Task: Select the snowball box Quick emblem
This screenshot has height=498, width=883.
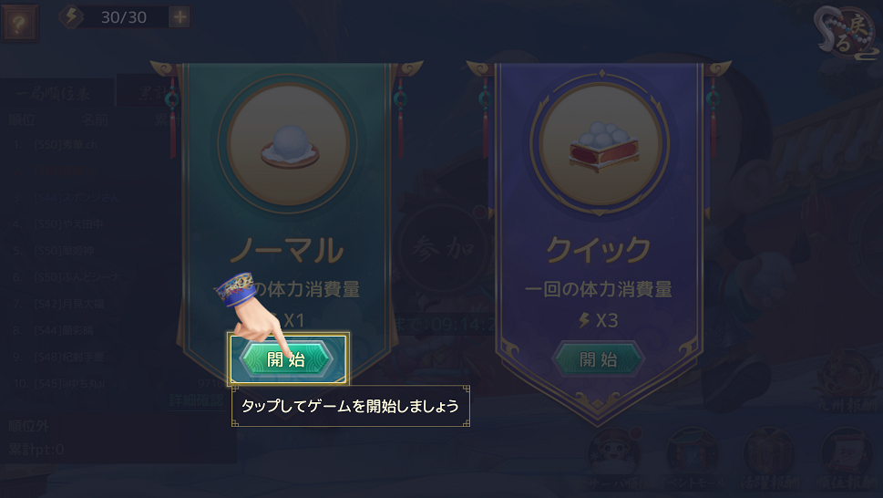Action: 600,143
